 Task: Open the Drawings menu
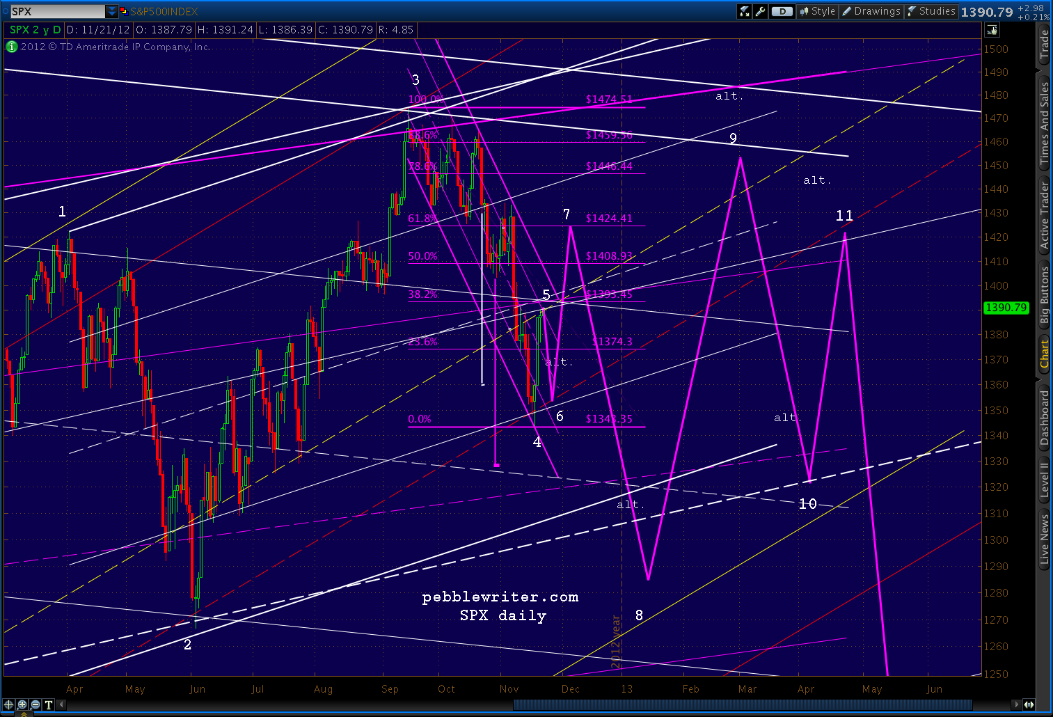point(871,11)
